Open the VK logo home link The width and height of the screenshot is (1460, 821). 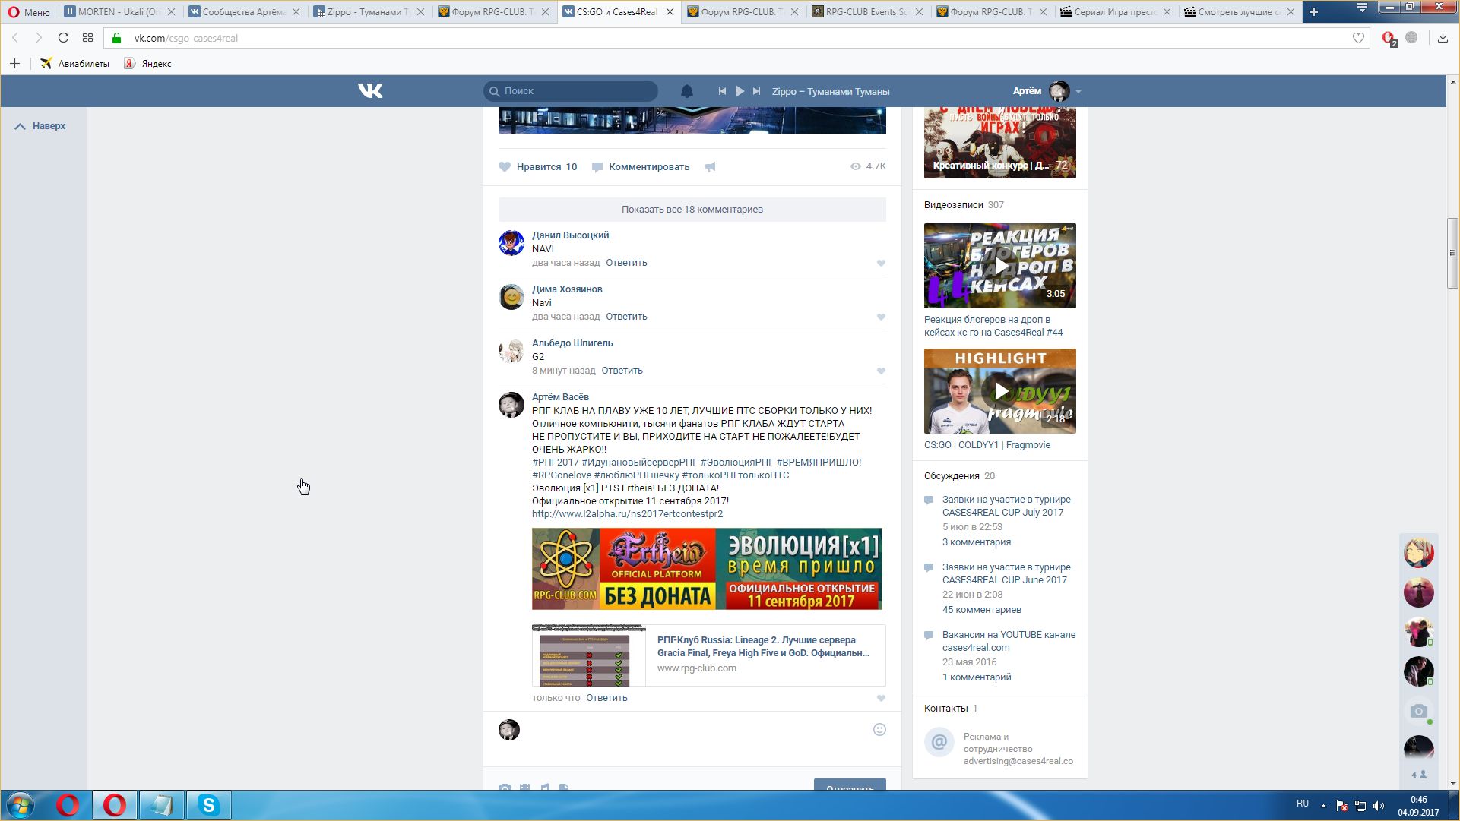click(x=370, y=91)
